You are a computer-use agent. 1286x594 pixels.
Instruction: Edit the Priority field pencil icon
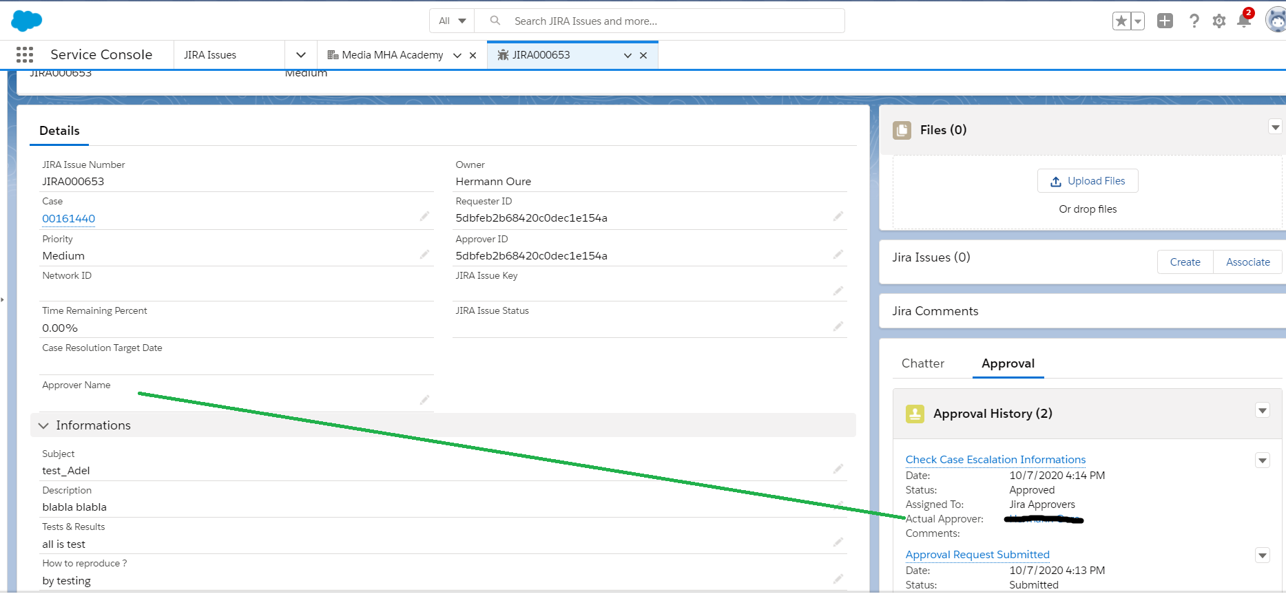[x=424, y=255]
